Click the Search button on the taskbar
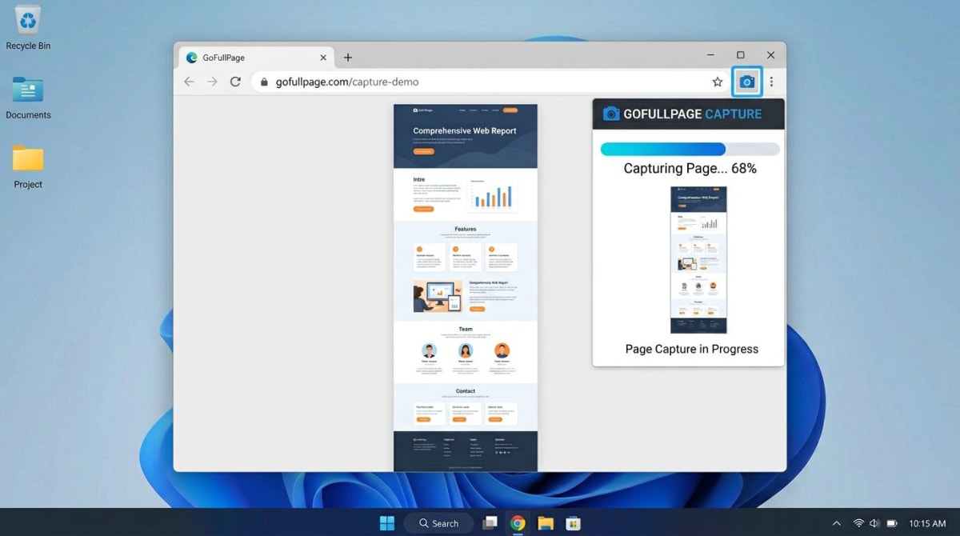This screenshot has height=536, width=960. pos(438,522)
